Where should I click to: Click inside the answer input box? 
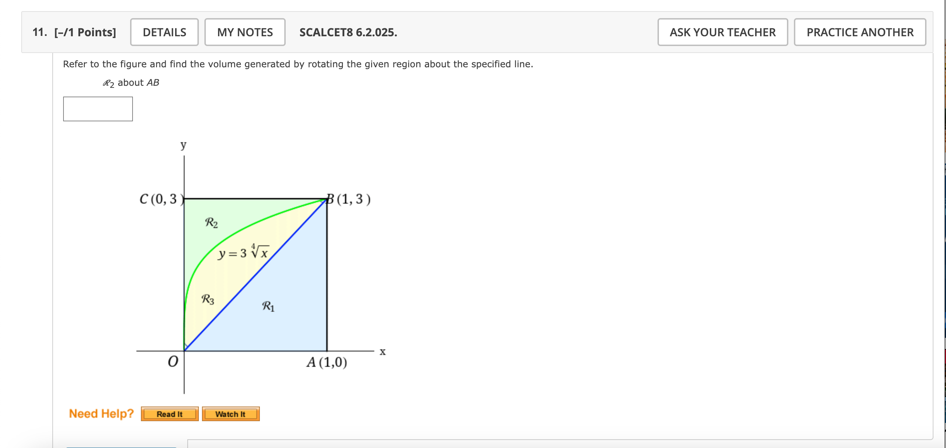coord(98,109)
